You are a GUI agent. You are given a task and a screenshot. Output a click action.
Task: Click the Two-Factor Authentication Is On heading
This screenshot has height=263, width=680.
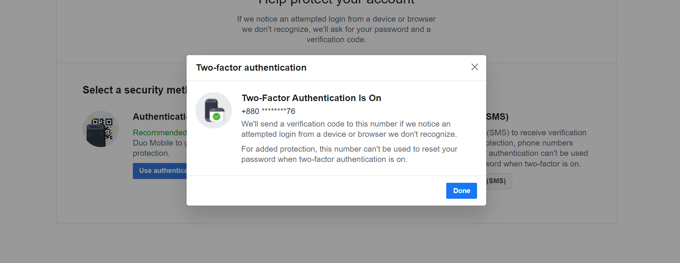click(x=311, y=98)
